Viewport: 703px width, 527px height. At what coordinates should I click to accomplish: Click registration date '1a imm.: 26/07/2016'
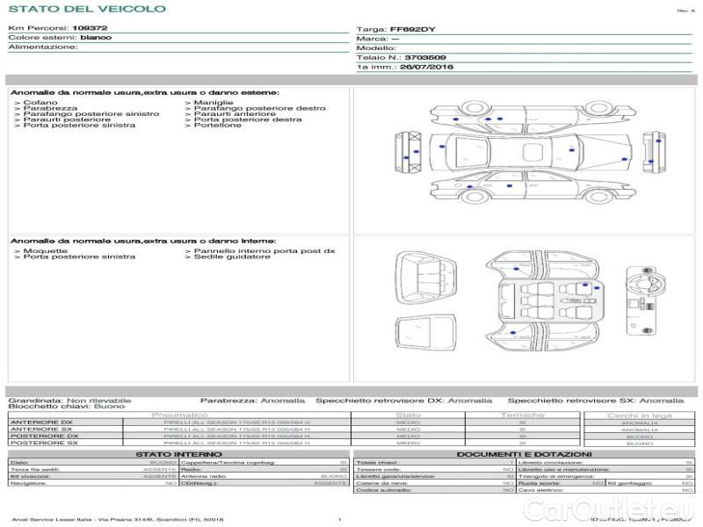(x=405, y=68)
